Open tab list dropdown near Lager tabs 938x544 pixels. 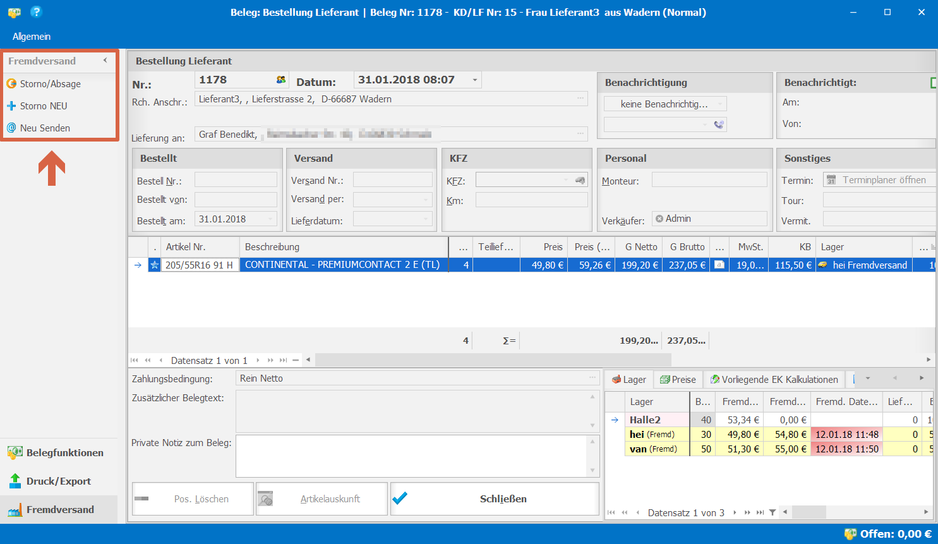pyautogui.click(x=868, y=378)
